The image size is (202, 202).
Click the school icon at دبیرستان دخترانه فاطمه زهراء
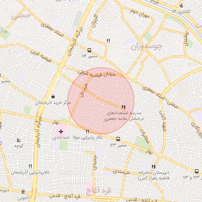(153, 166)
